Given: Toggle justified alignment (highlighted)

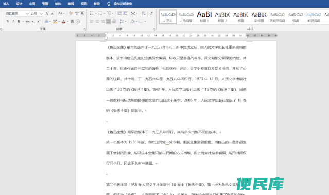Looking at the screenshot, I should tap(108, 21).
